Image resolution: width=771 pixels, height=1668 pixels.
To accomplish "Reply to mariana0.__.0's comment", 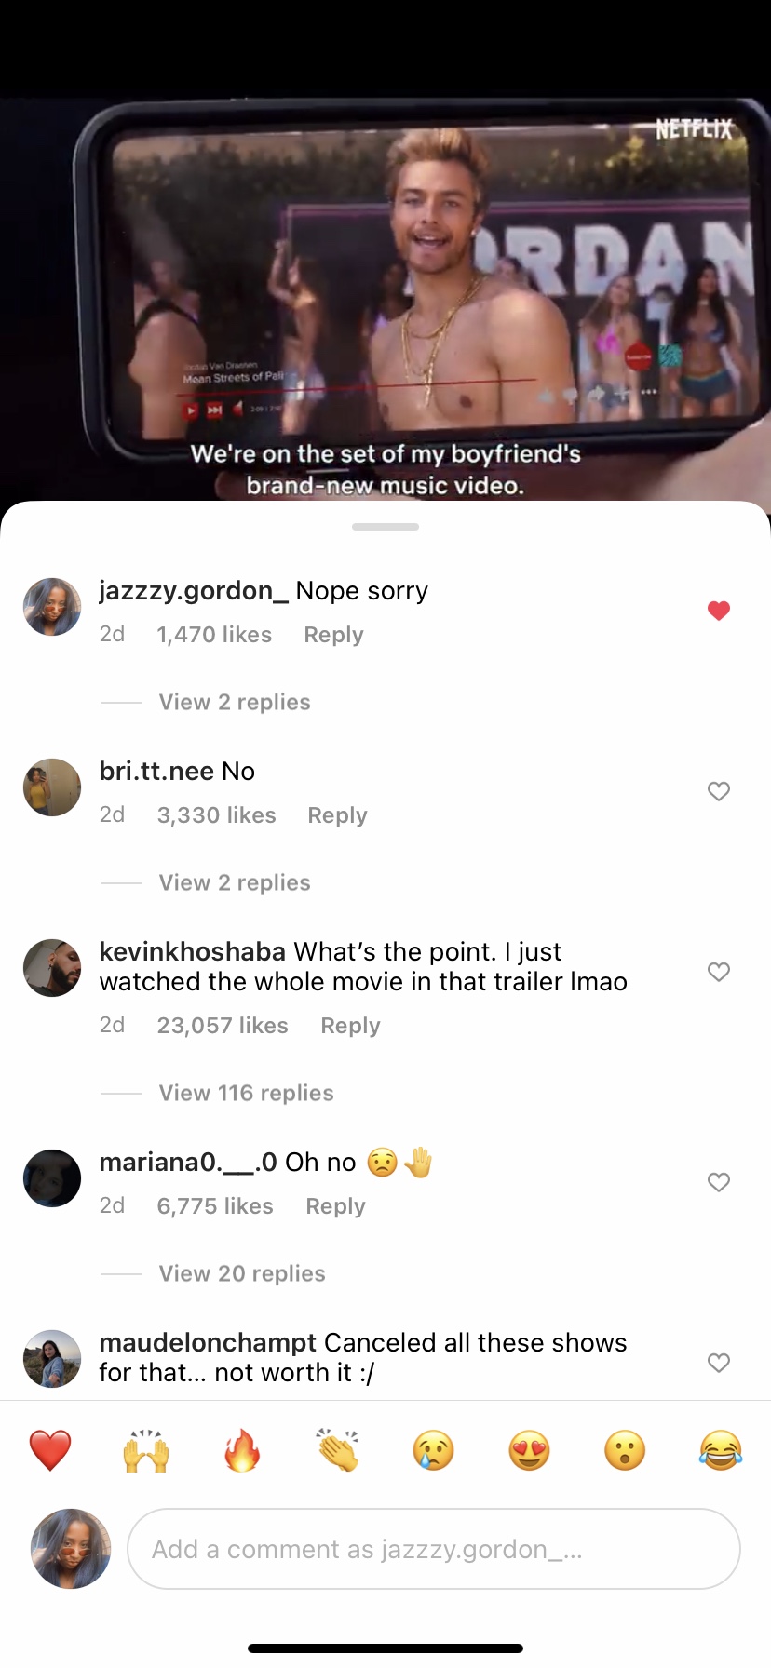I will point(335,1206).
